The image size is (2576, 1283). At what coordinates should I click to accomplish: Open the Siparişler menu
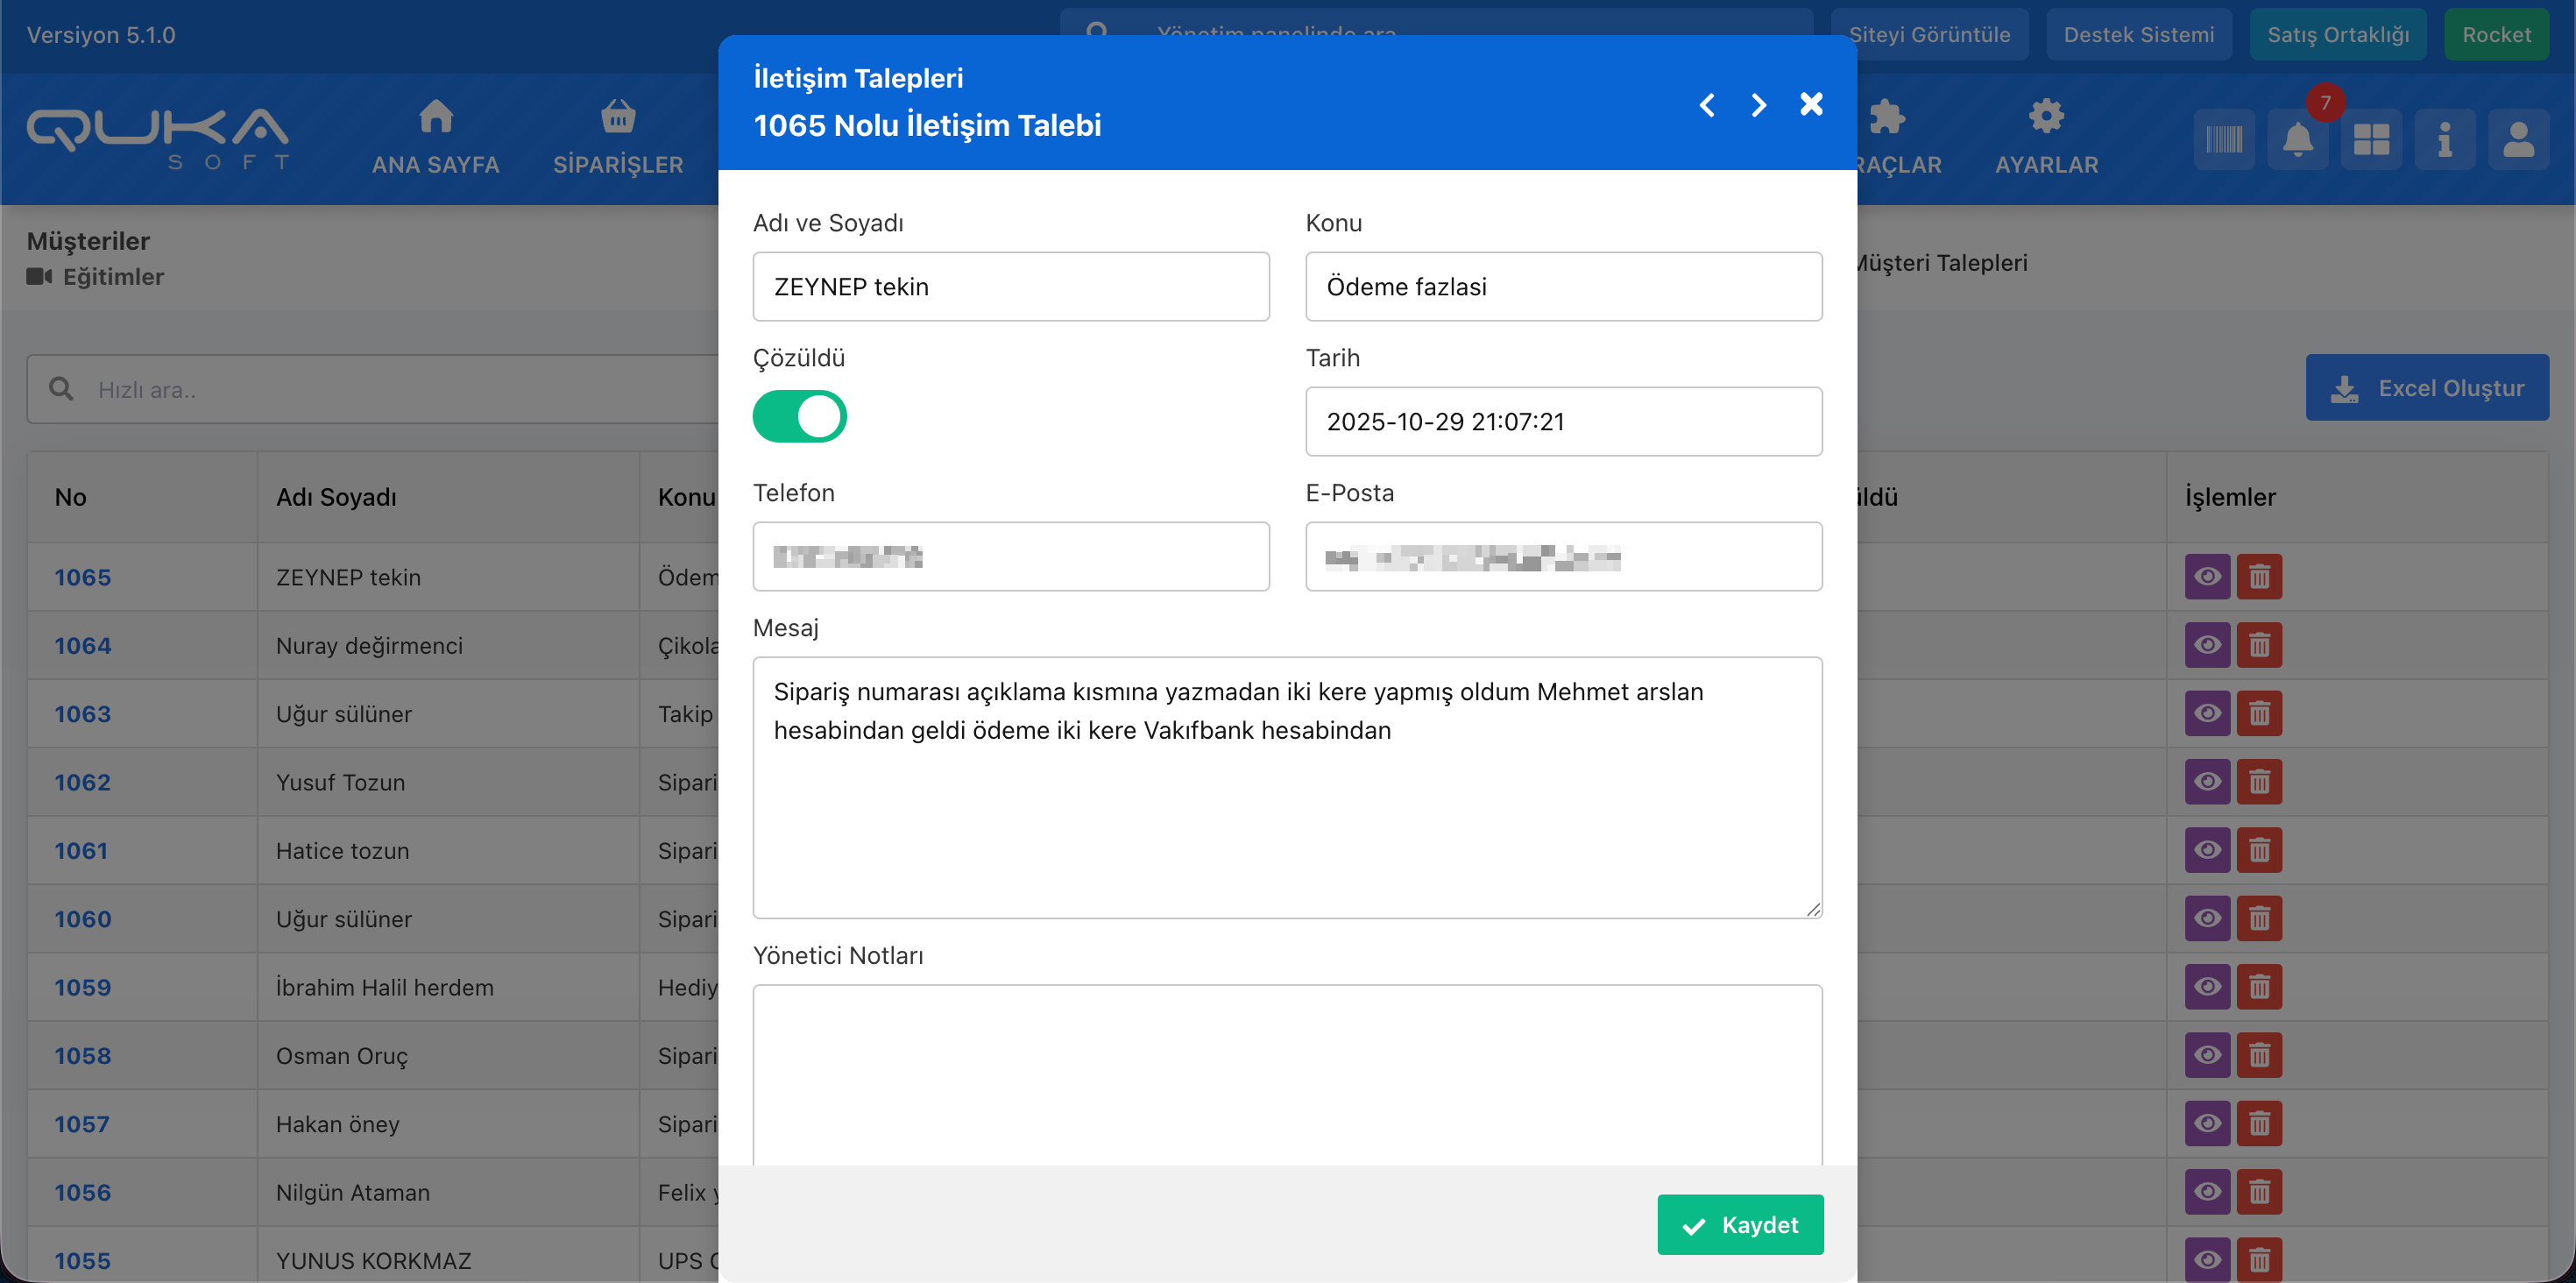[618, 138]
